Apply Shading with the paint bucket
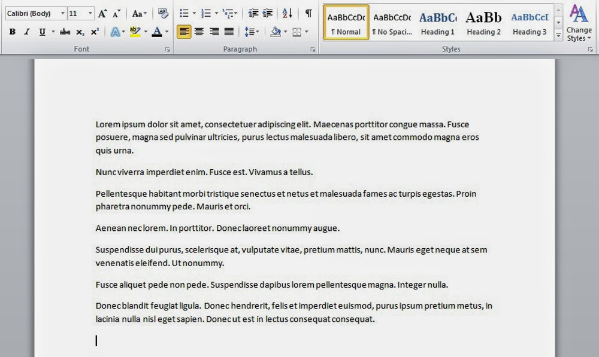This screenshot has height=357, width=599. tap(276, 32)
